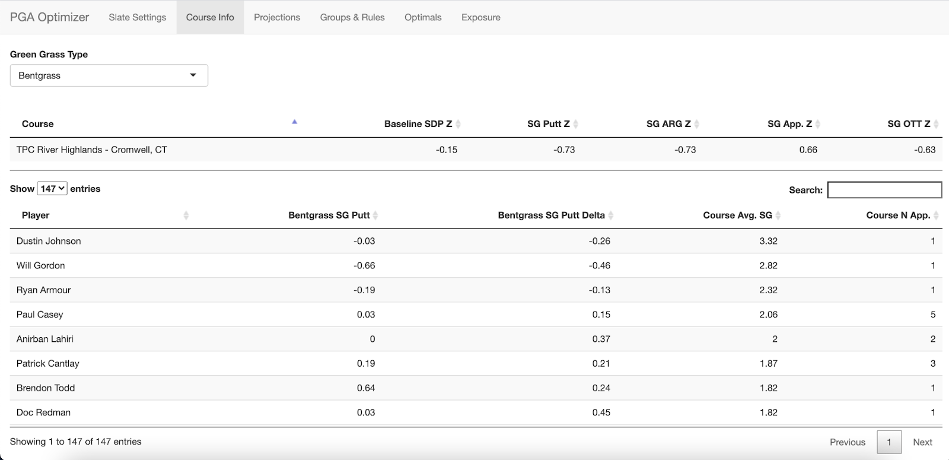Click the PGA Optimizer brand link
This screenshot has height=460, width=949.
pos(49,17)
